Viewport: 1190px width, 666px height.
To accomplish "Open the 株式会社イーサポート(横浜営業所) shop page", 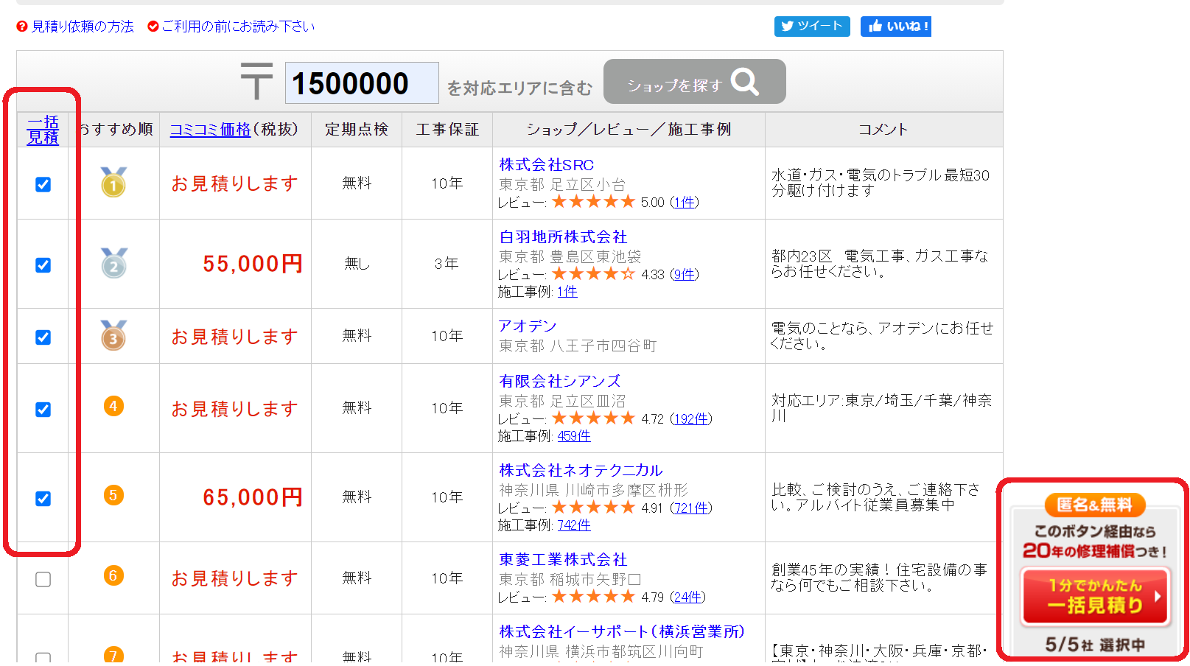I will point(622,632).
